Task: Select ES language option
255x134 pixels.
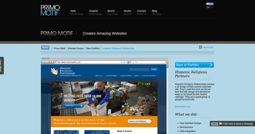Action: point(212,7)
